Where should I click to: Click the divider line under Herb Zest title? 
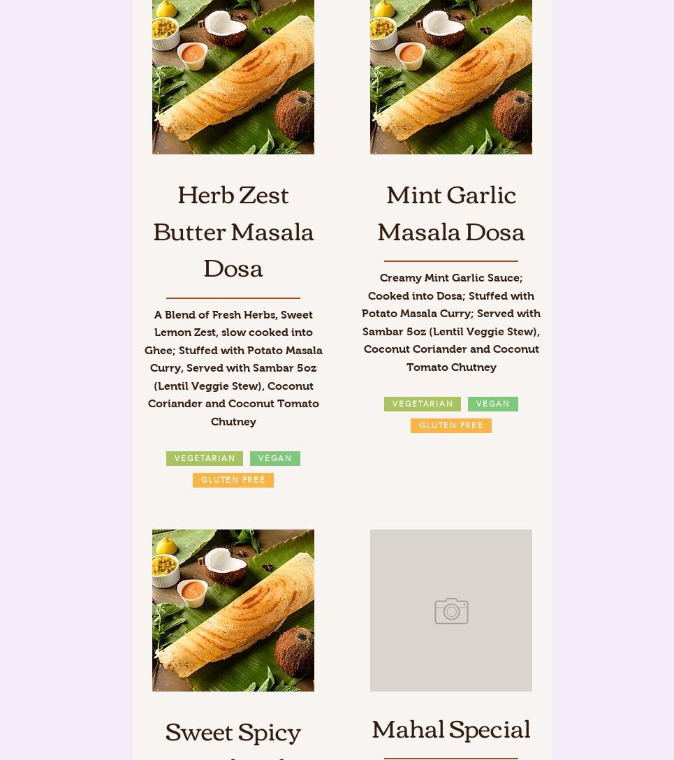point(233,298)
